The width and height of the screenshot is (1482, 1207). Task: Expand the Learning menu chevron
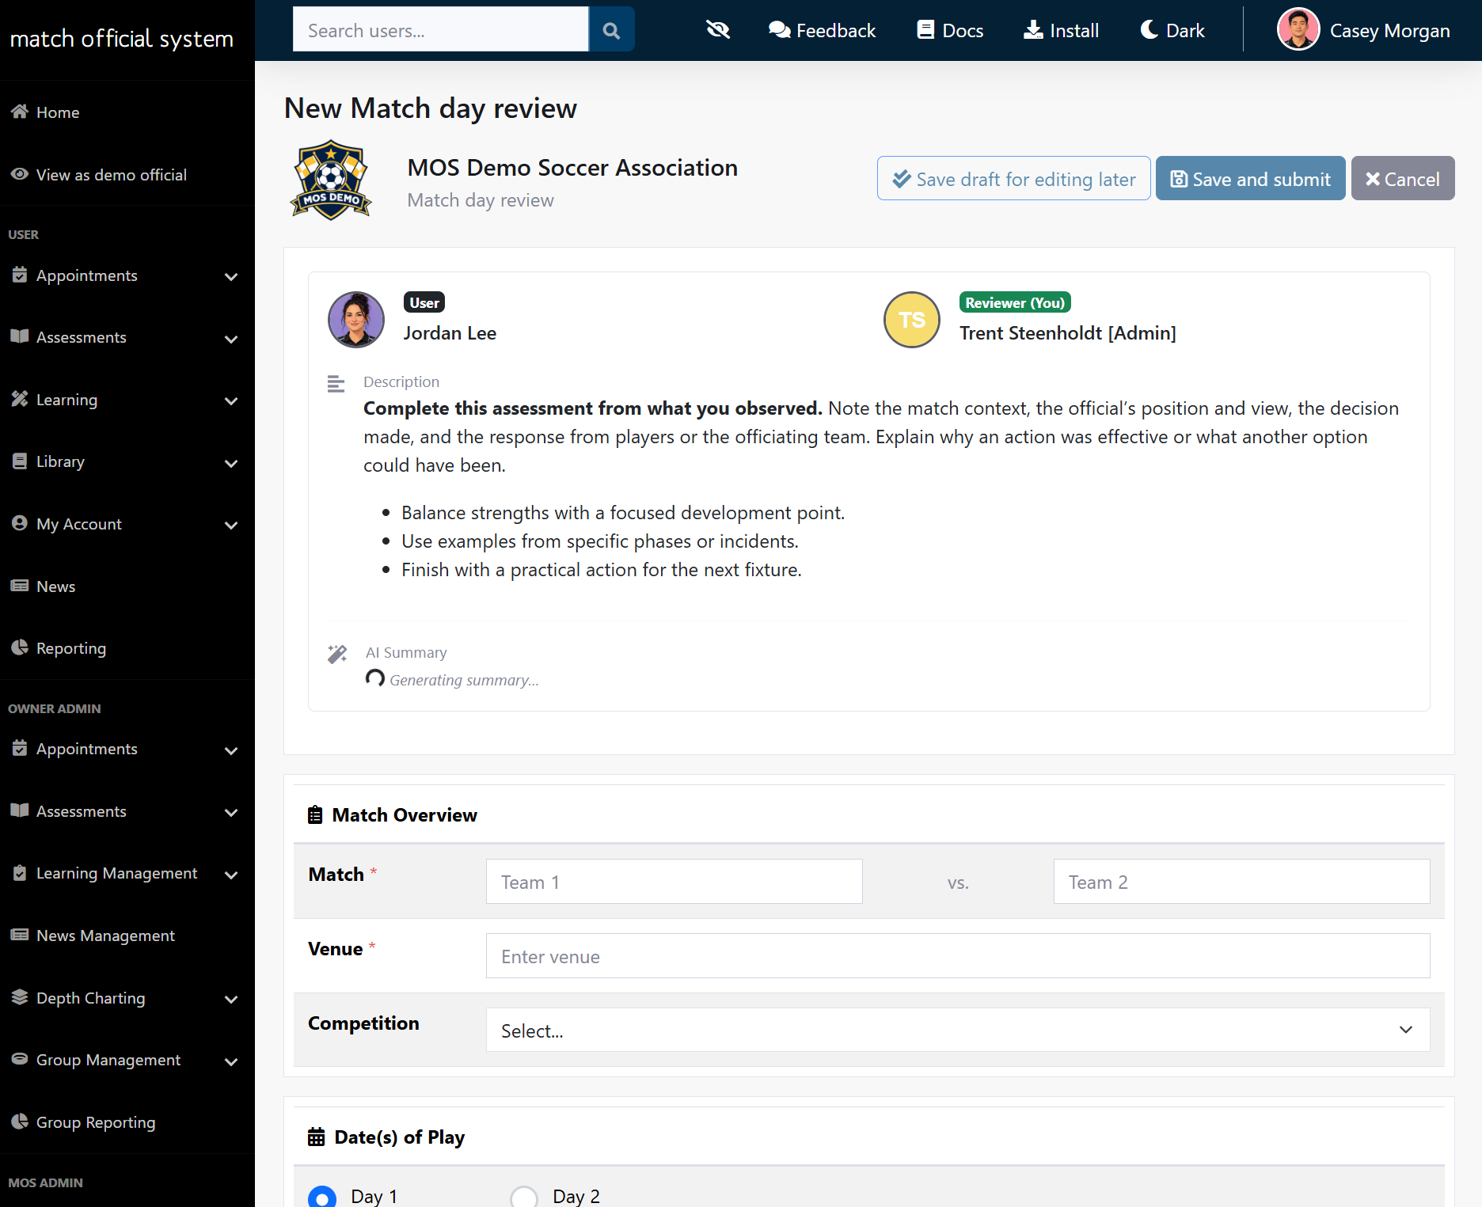[231, 400]
